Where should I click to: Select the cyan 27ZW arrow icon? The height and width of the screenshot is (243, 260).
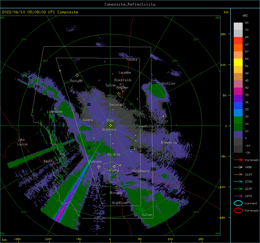point(238,182)
